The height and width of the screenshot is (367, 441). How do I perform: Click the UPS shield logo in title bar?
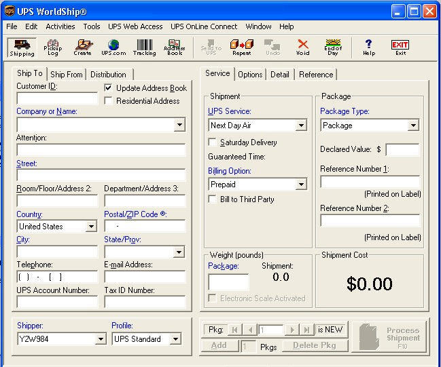[10, 12]
